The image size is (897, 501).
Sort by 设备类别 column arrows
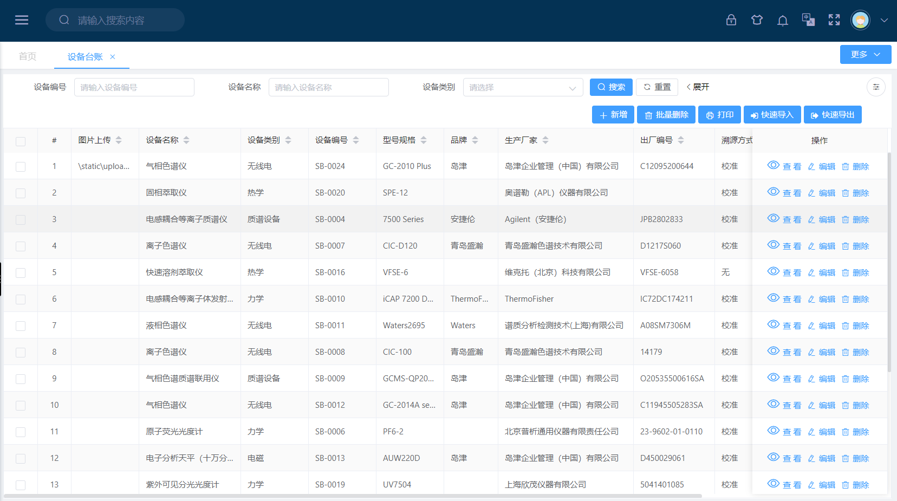point(288,140)
